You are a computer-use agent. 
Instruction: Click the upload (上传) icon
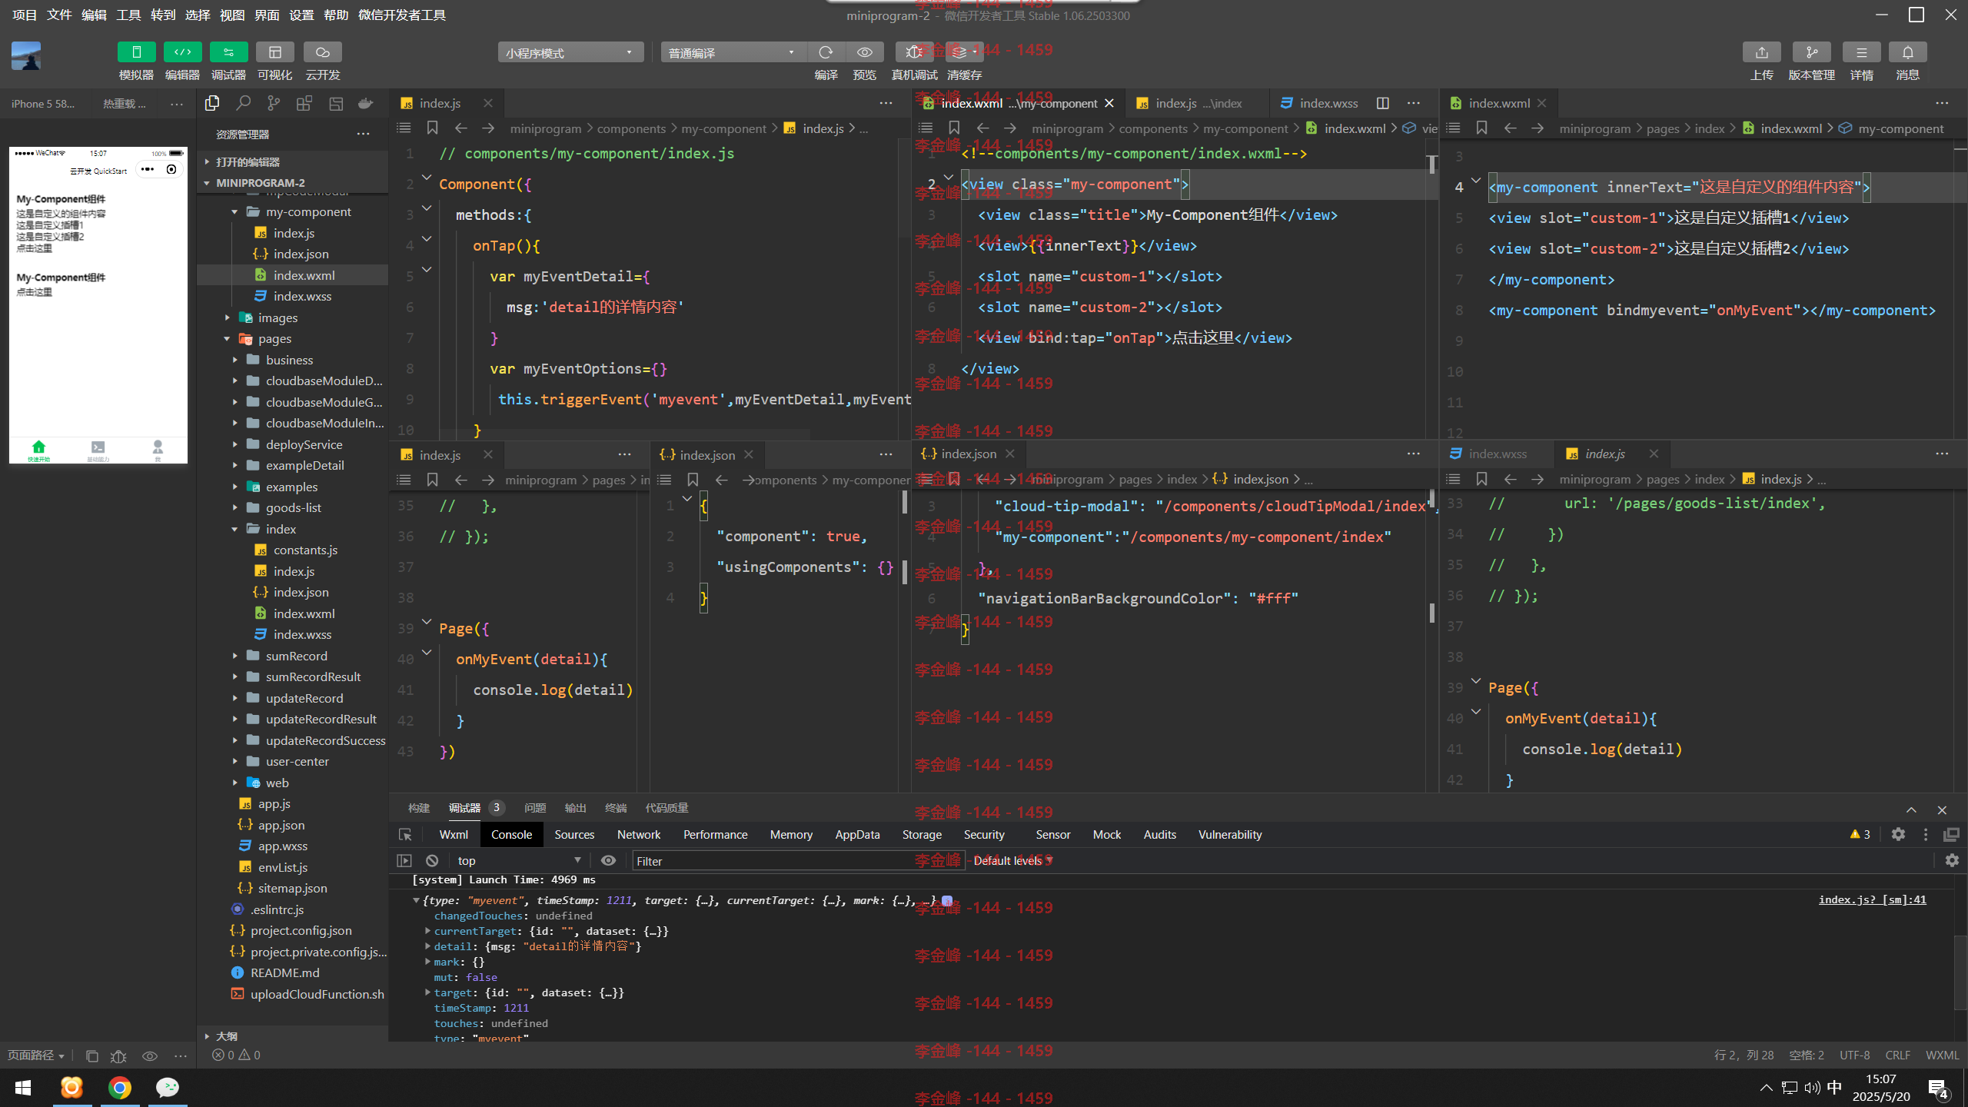(1761, 52)
